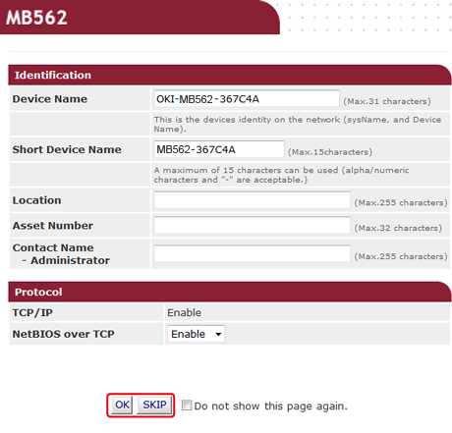452x433 pixels.
Task: Focus the Device Name input field
Action: (x=247, y=98)
